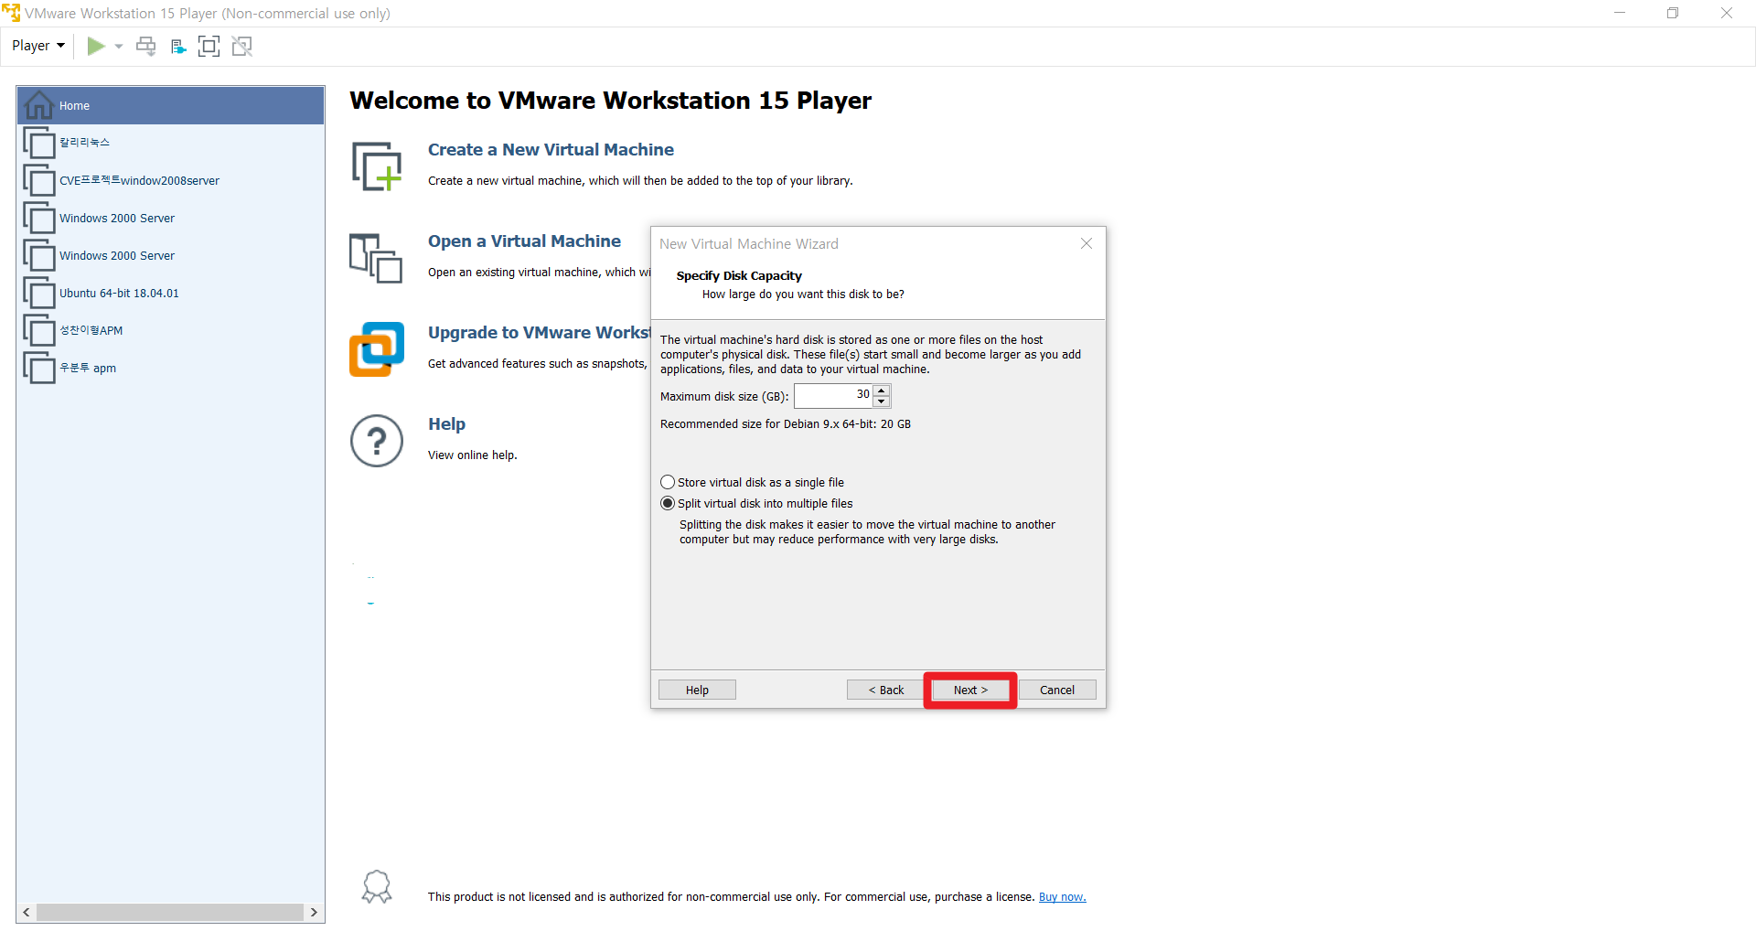Click Send Ctrl+Alt+Del toolbar icon

146,46
